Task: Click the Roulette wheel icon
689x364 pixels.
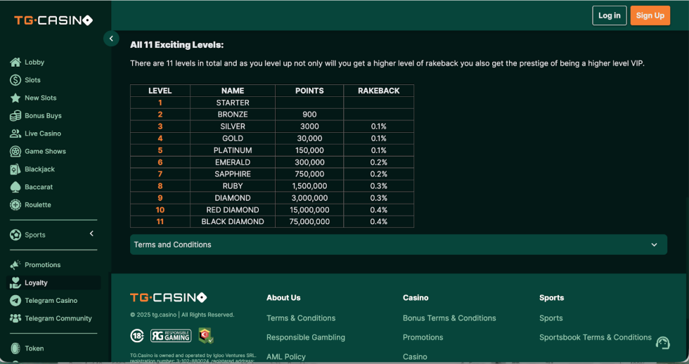Action: (x=15, y=205)
